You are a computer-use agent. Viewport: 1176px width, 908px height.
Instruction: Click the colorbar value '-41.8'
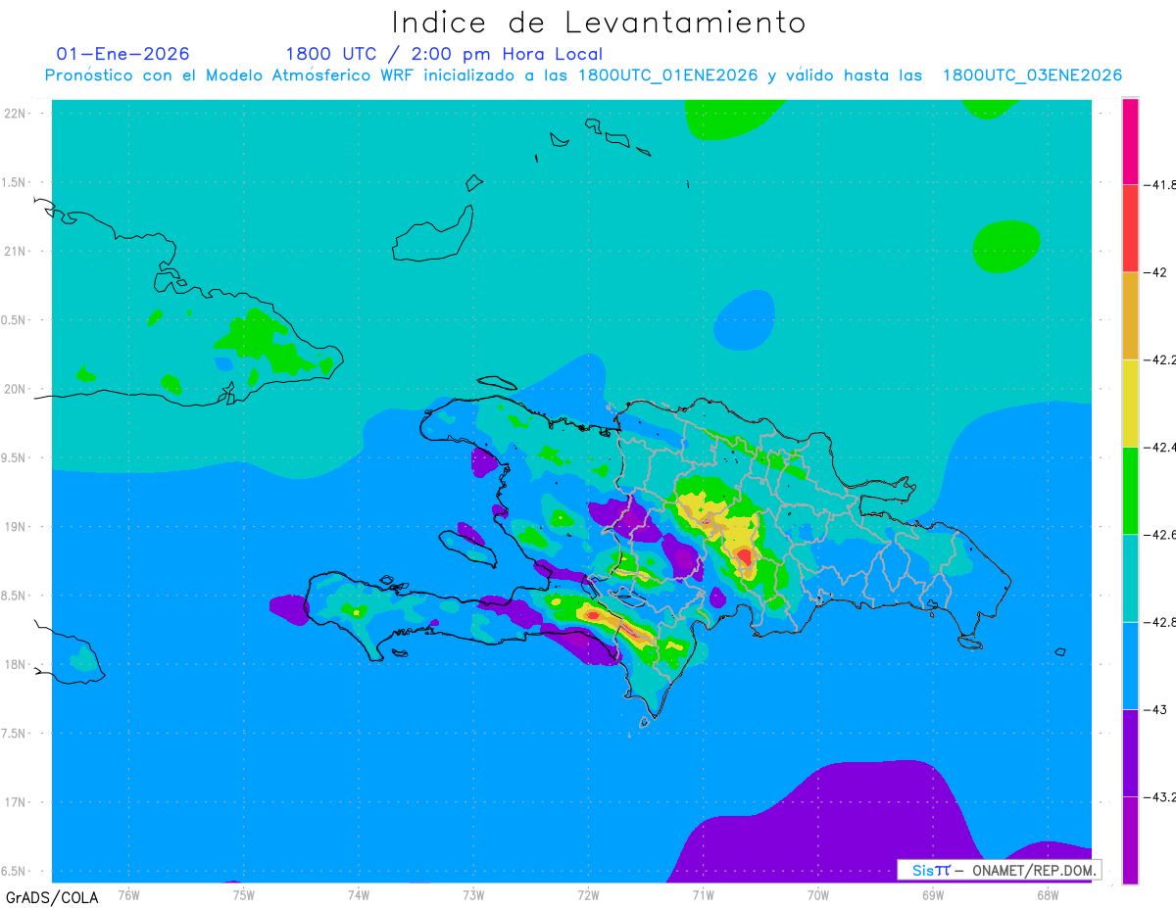pos(1160,184)
